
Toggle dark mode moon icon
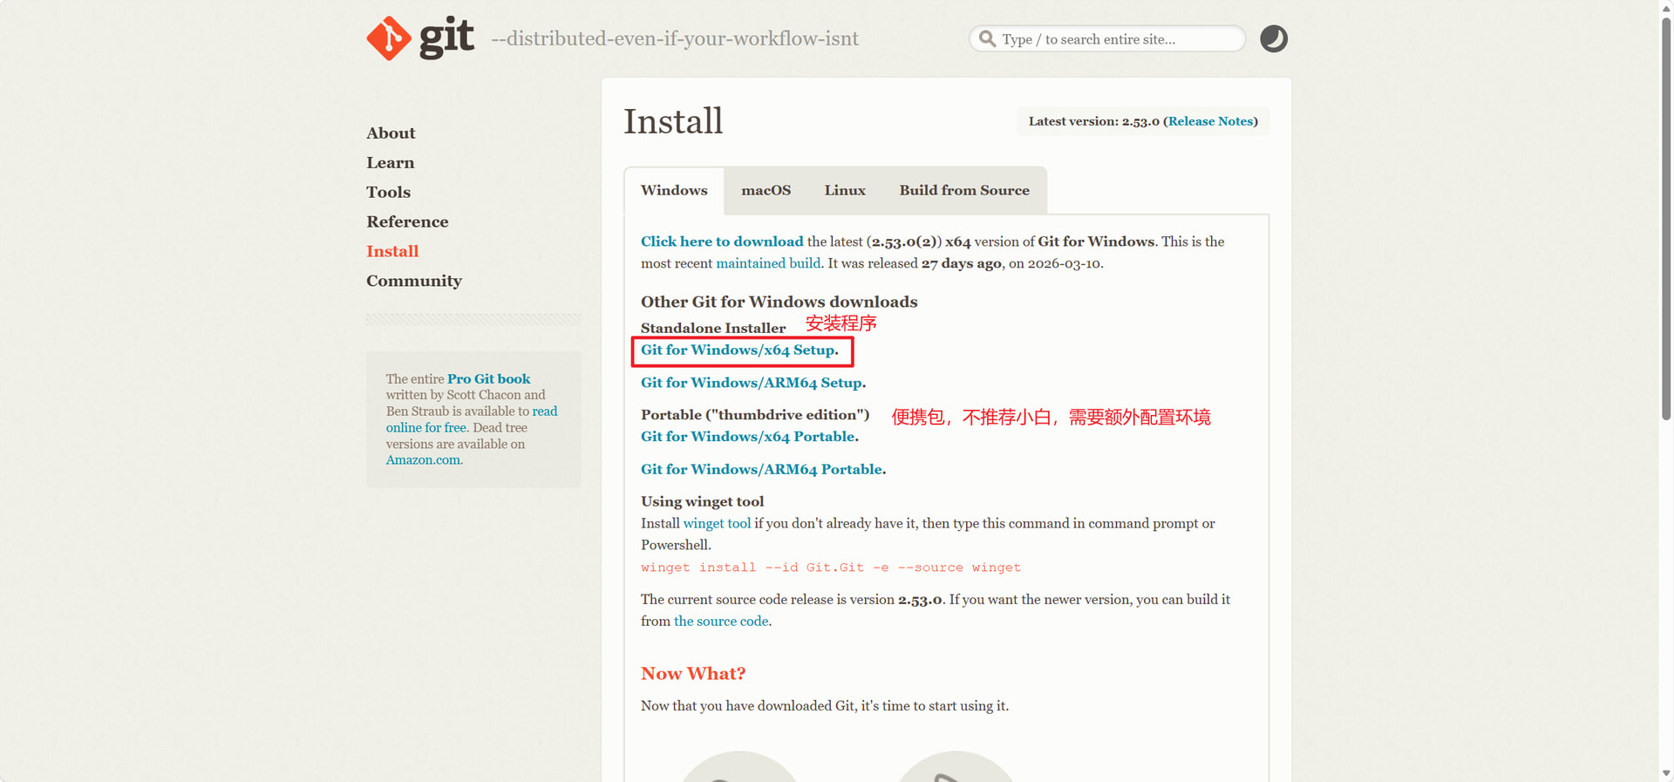click(1273, 38)
